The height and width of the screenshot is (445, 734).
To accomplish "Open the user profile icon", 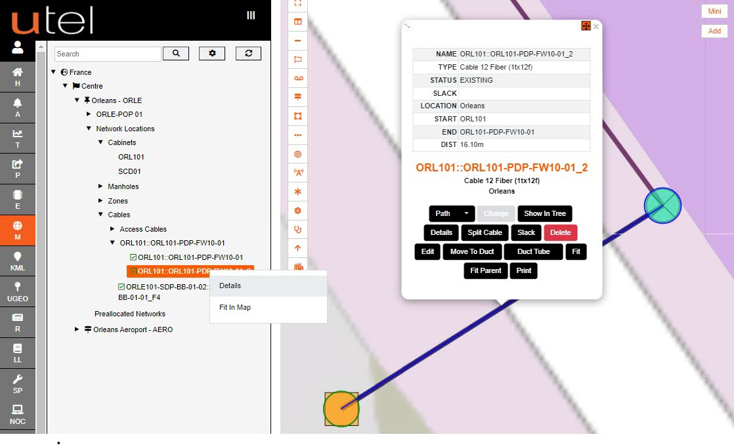I will (x=18, y=48).
